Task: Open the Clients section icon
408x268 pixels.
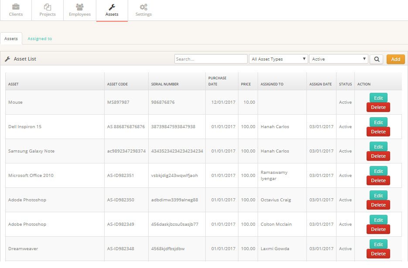Action: (x=16, y=7)
